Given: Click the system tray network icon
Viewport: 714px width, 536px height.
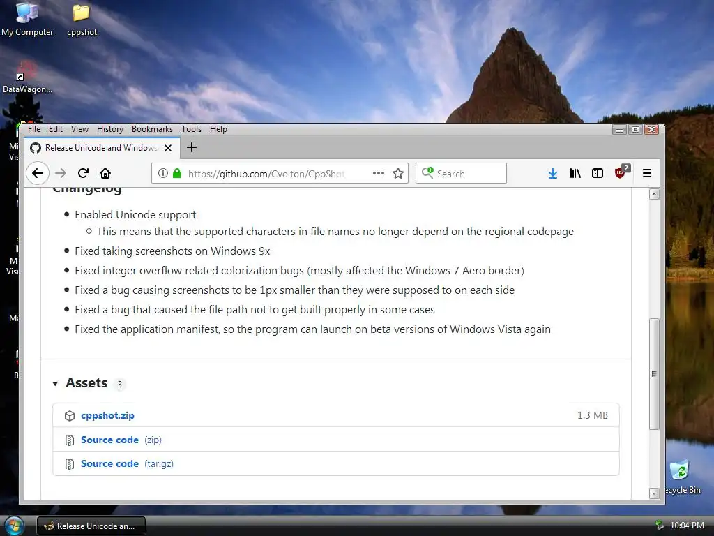Looking at the screenshot, I should pos(659,526).
